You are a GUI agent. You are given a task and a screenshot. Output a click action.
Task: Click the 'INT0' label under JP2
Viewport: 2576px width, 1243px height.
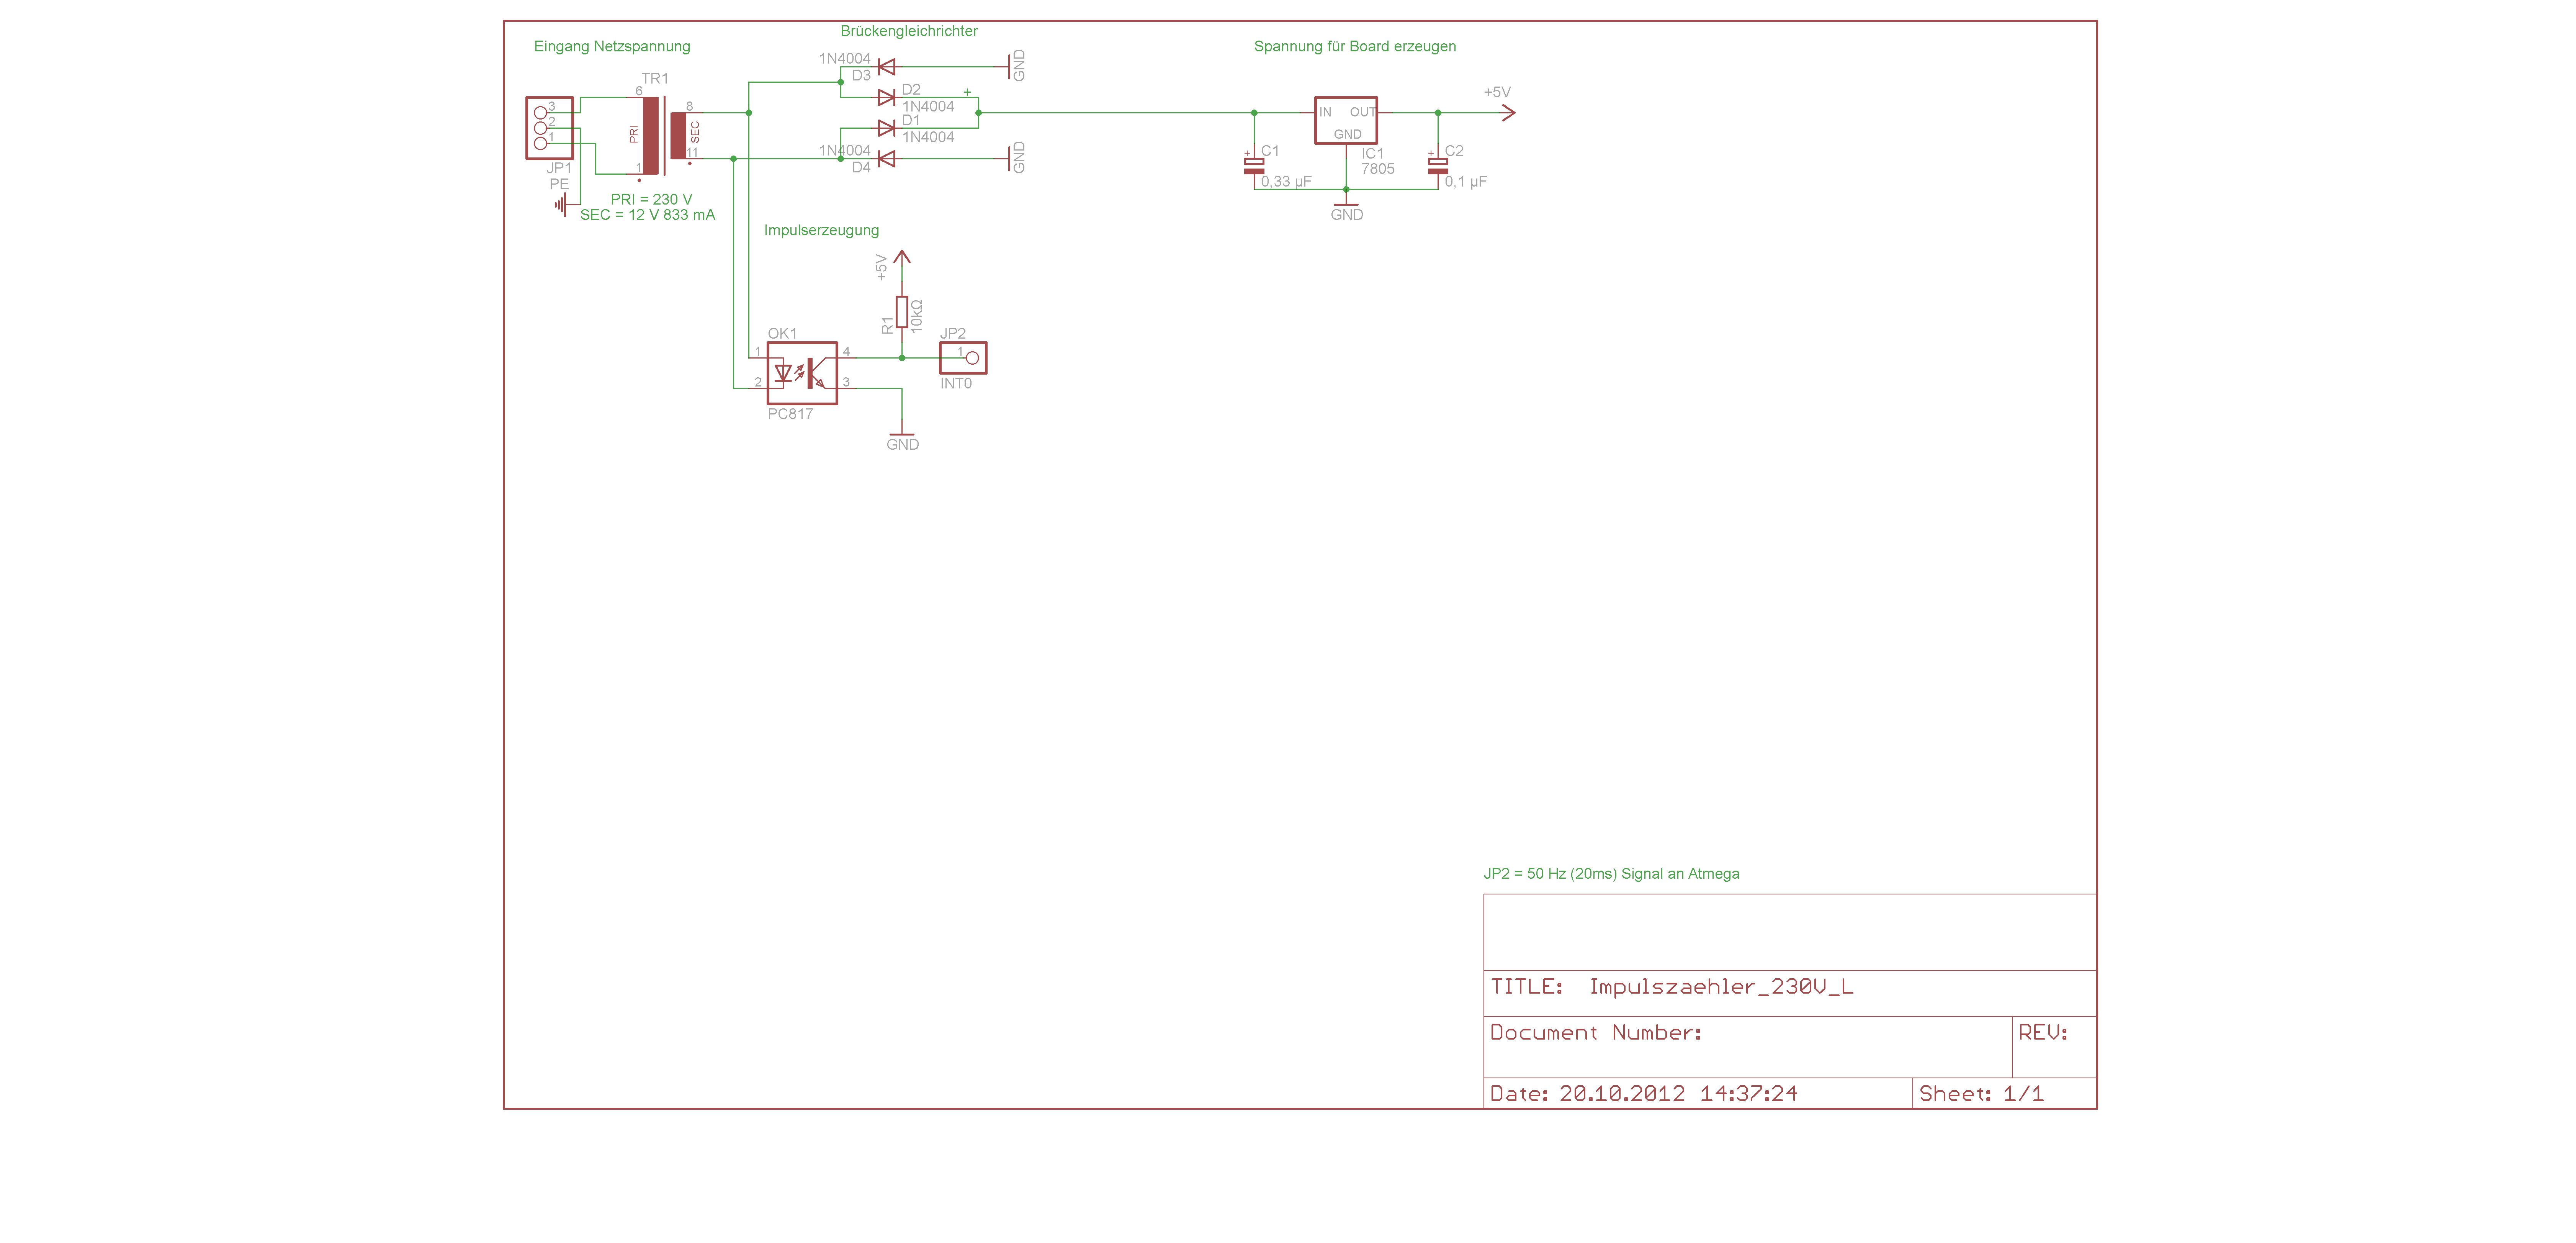[x=956, y=384]
